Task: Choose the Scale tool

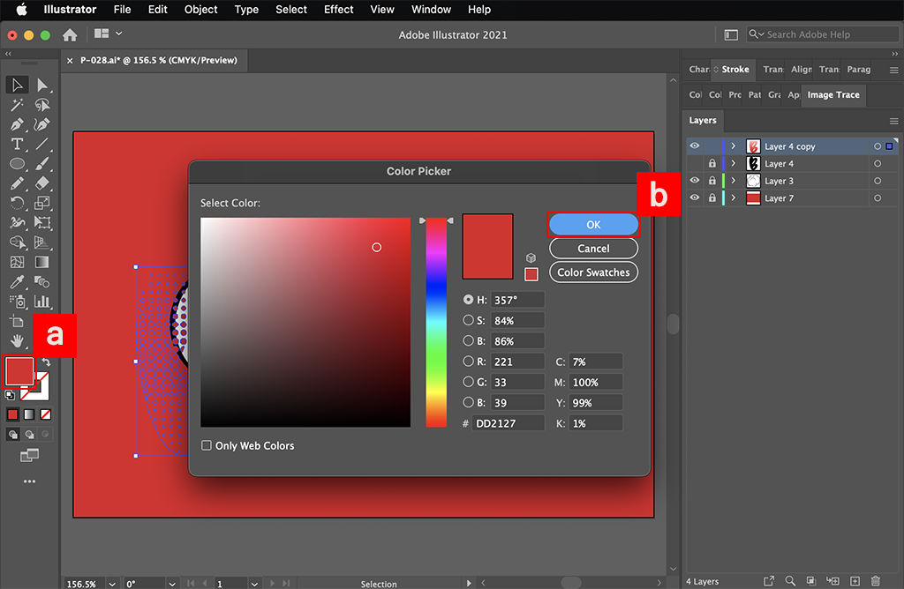Action: coord(42,203)
